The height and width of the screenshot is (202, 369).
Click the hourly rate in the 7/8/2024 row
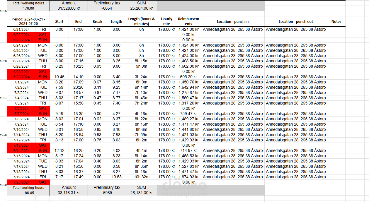pyautogui.click(x=167, y=119)
